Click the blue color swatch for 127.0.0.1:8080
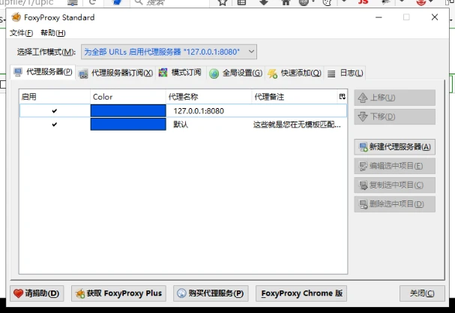This screenshot has height=313, width=455. [x=128, y=111]
